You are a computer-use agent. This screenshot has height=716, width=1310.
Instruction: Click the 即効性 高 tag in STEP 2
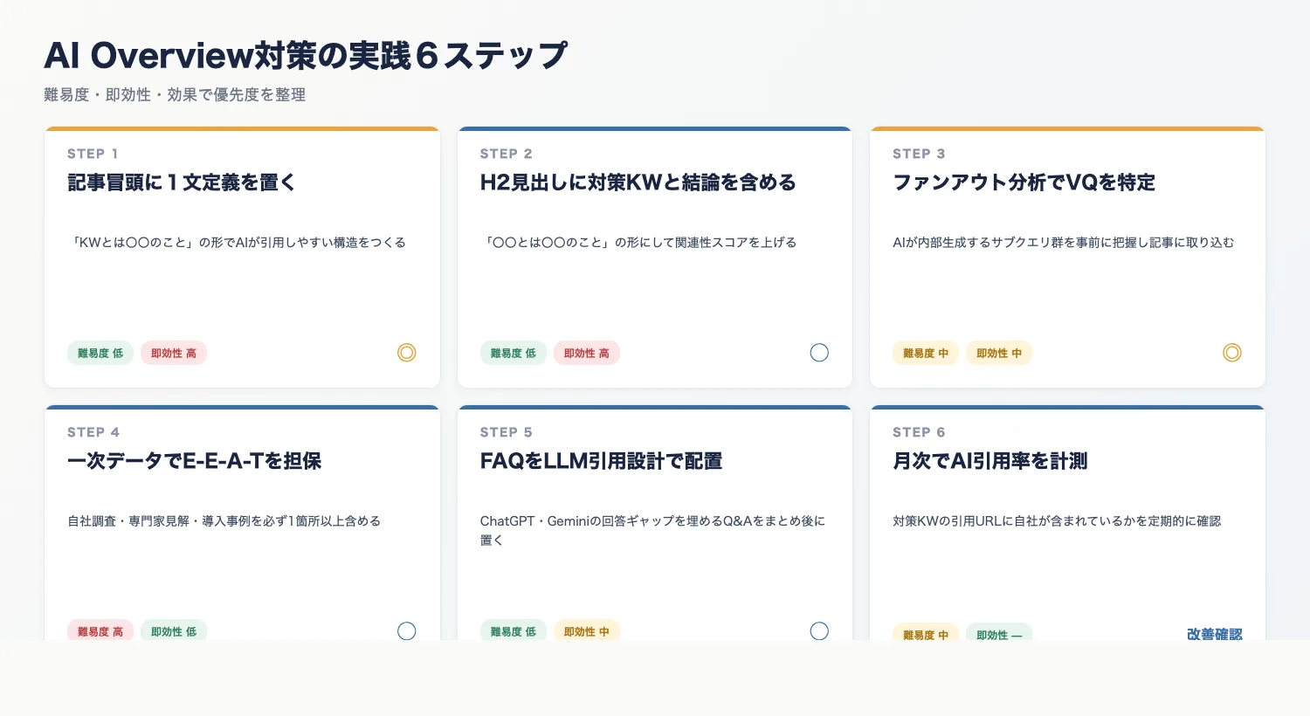pos(587,353)
